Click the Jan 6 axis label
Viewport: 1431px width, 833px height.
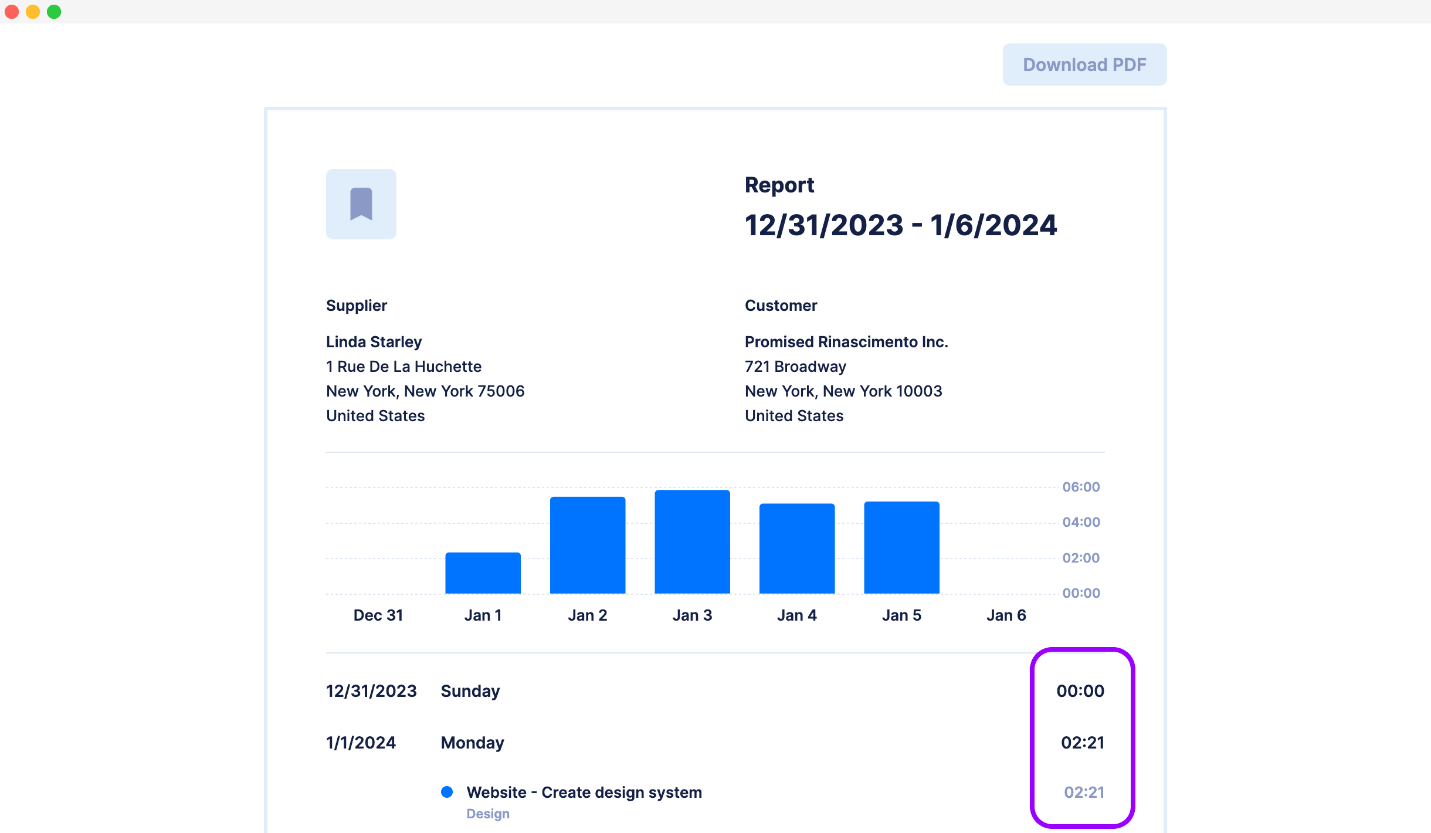[x=1006, y=615]
